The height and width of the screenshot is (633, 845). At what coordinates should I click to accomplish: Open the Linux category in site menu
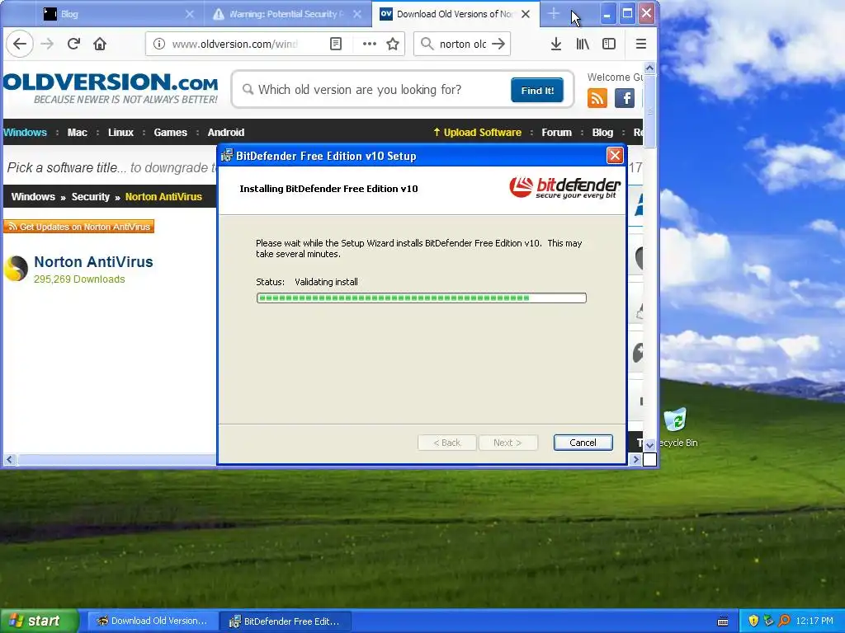(x=120, y=133)
